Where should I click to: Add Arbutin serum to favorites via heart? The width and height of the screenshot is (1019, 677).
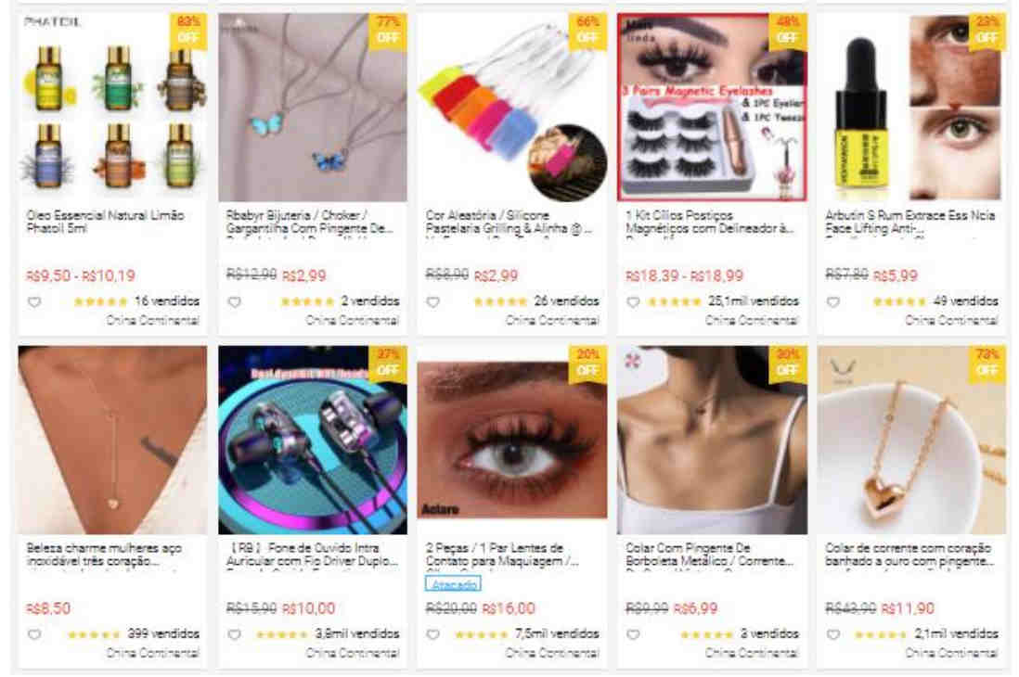[x=833, y=302]
